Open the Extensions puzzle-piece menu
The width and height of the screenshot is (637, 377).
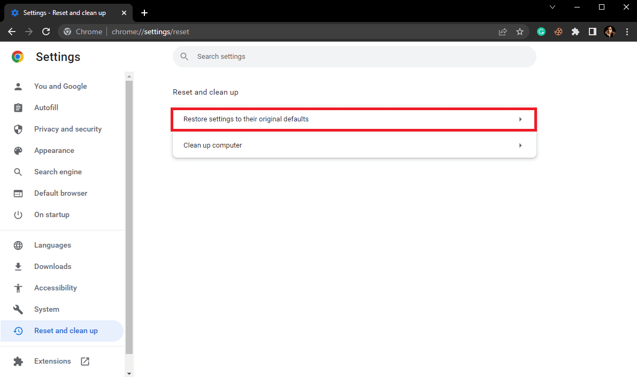(575, 32)
